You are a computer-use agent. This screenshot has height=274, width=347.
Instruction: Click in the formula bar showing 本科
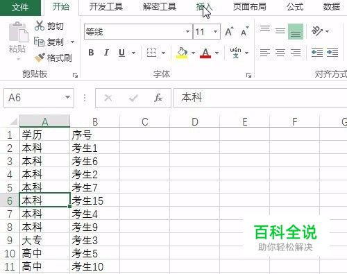(x=260, y=98)
